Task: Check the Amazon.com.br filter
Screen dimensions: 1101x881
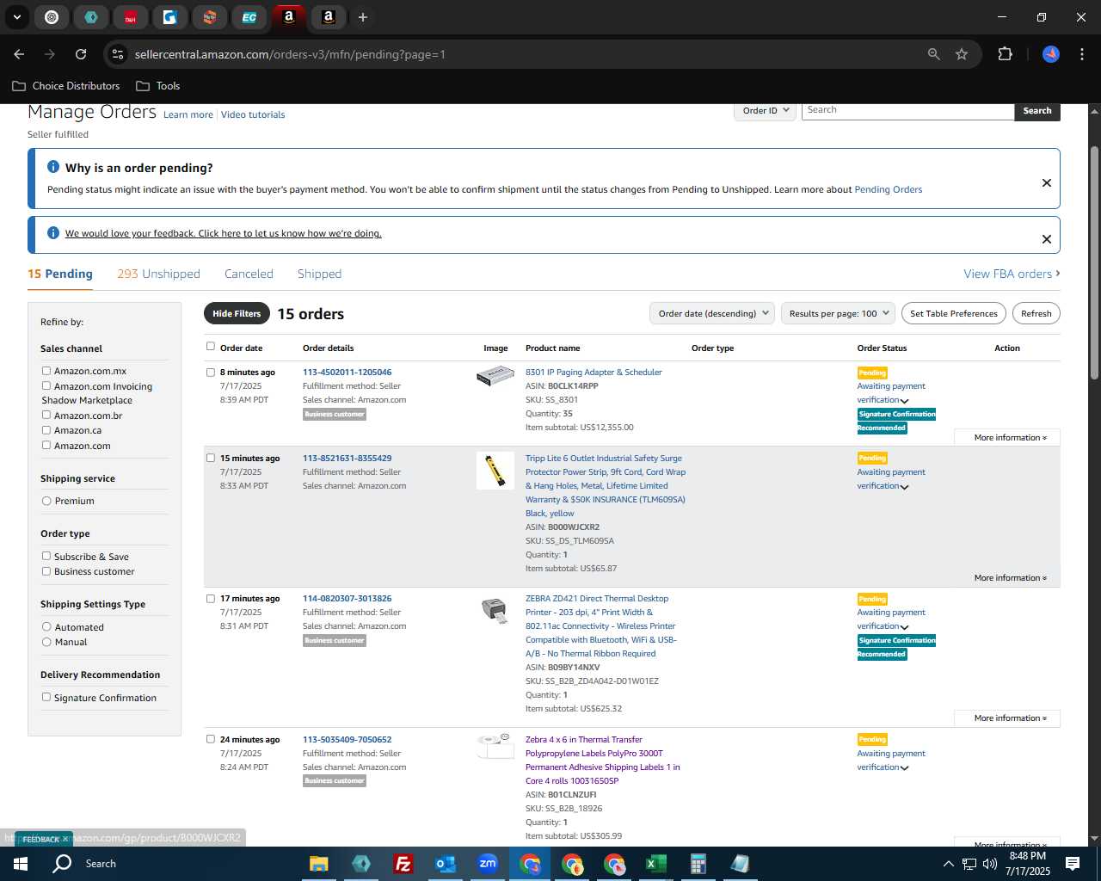Action: pyautogui.click(x=46, y=415)
